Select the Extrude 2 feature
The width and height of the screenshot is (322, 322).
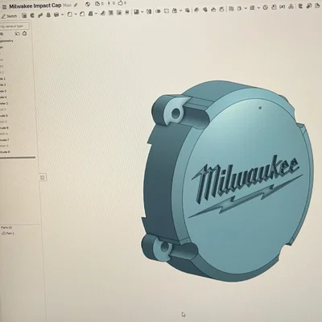pos(3,85)
